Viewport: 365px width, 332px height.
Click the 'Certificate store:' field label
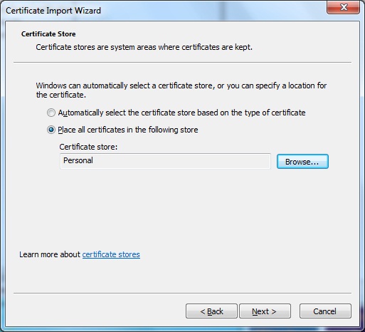click(x=88, y=147)
